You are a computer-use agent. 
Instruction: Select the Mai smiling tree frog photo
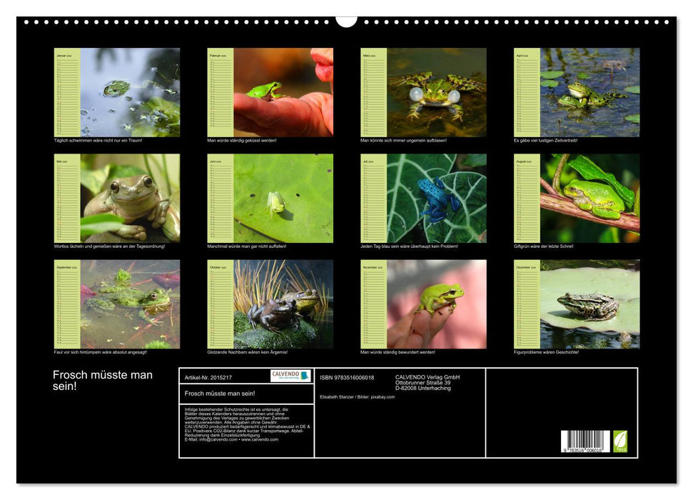(x=130, y=199)
